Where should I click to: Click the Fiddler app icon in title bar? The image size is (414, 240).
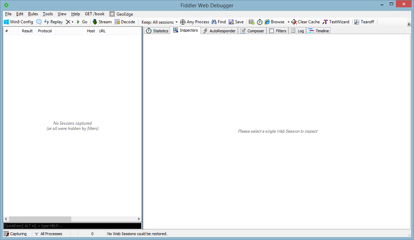tap(6, 5)
